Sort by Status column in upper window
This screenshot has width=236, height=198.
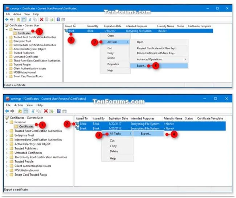[x=180, y=26]
